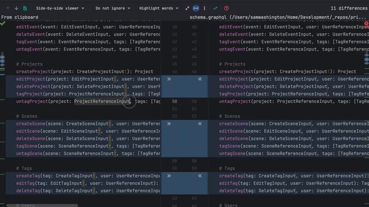
Task: Accept createTag change to the right
Action: coord(169,176)
